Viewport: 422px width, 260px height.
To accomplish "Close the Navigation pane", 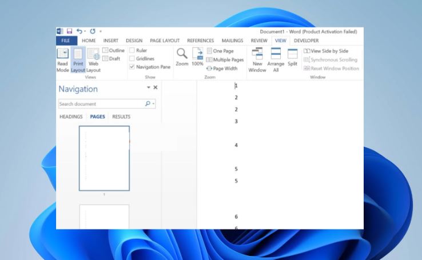I will point(156,87).
